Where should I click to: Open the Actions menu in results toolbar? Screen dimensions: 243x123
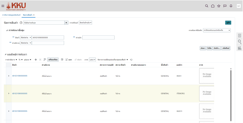11,60
